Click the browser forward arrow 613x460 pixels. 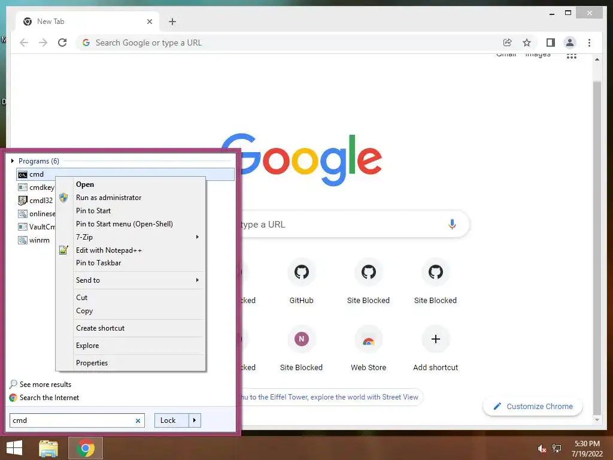[43, 43]
